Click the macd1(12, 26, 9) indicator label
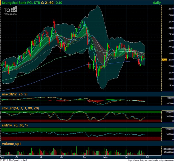Screen dimensions: 190x162 tap(15, 94)
